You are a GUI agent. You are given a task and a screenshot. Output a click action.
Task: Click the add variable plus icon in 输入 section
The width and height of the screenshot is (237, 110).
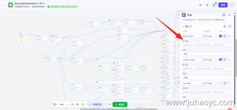(x=230, y=26)
